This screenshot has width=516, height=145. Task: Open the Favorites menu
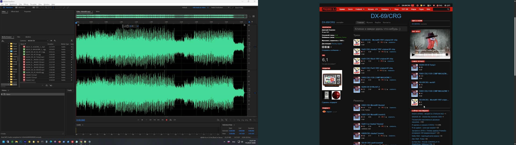point(33,5)
